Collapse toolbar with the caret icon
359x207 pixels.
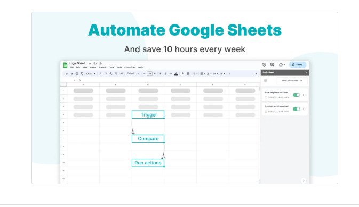pos(256,74)
